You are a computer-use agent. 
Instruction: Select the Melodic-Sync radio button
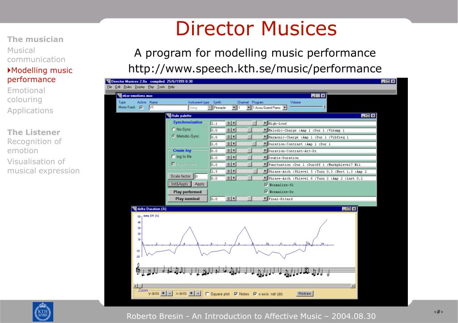click(x=174, y=136)
